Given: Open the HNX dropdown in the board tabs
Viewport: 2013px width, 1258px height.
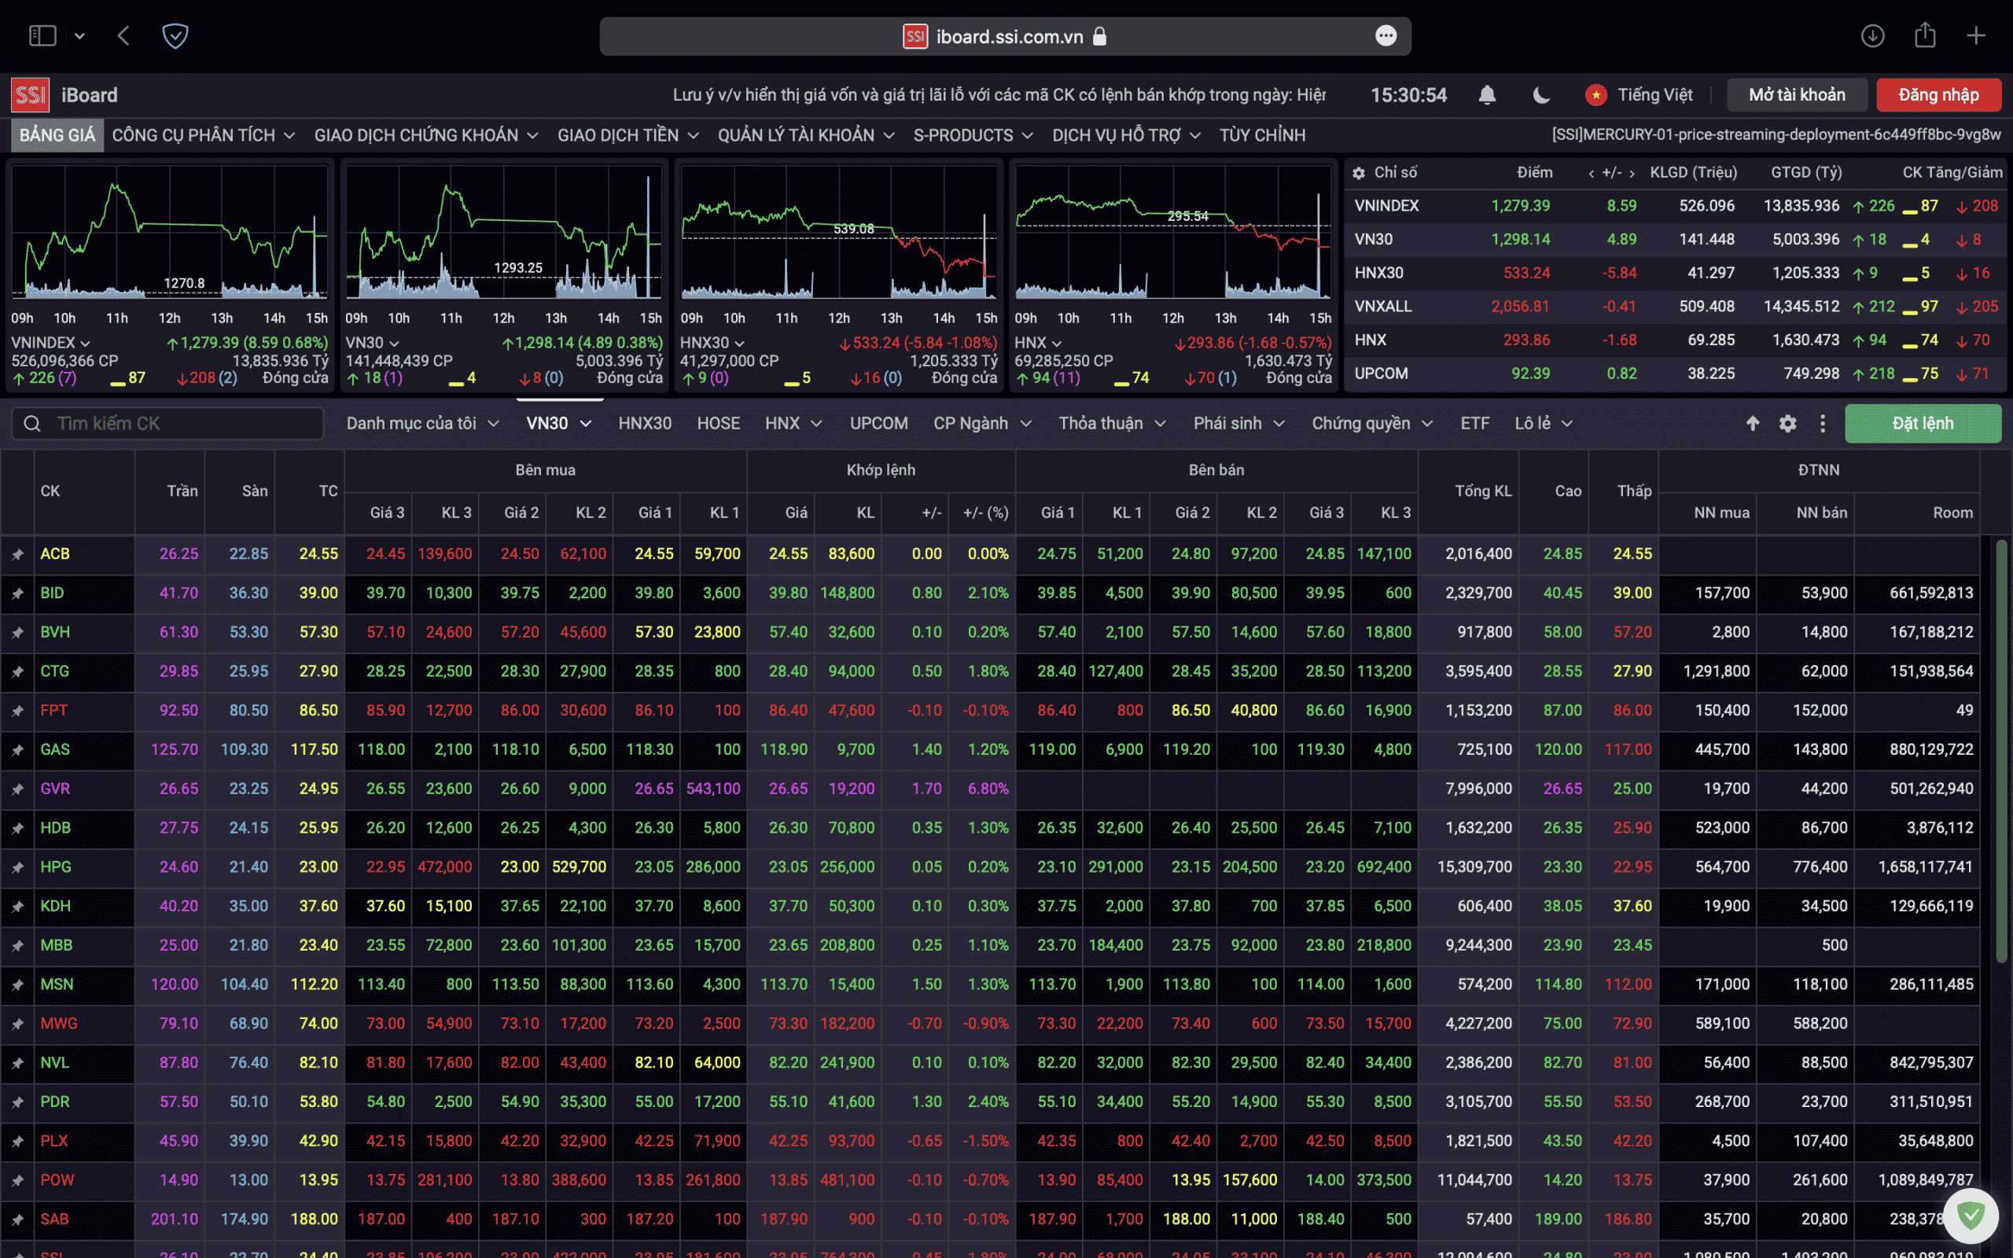Looking at the screenshot, I should click(x=793, y=424).
